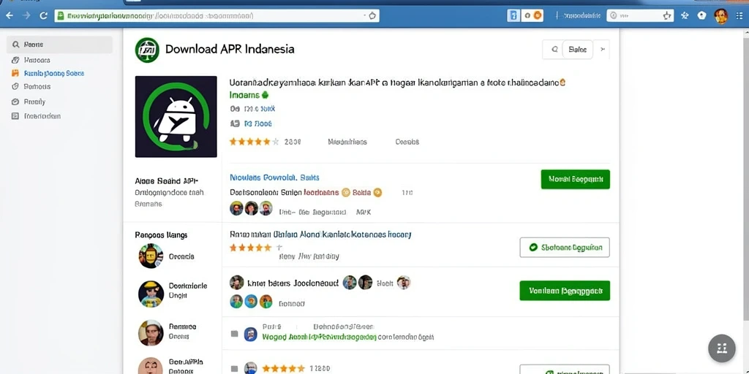Click the "Download APR Indanesia" page title
The image size is (749, 374).
(230, 49)
